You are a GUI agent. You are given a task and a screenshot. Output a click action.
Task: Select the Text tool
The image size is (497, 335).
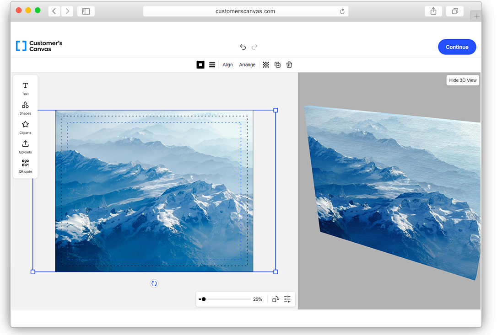25,88
